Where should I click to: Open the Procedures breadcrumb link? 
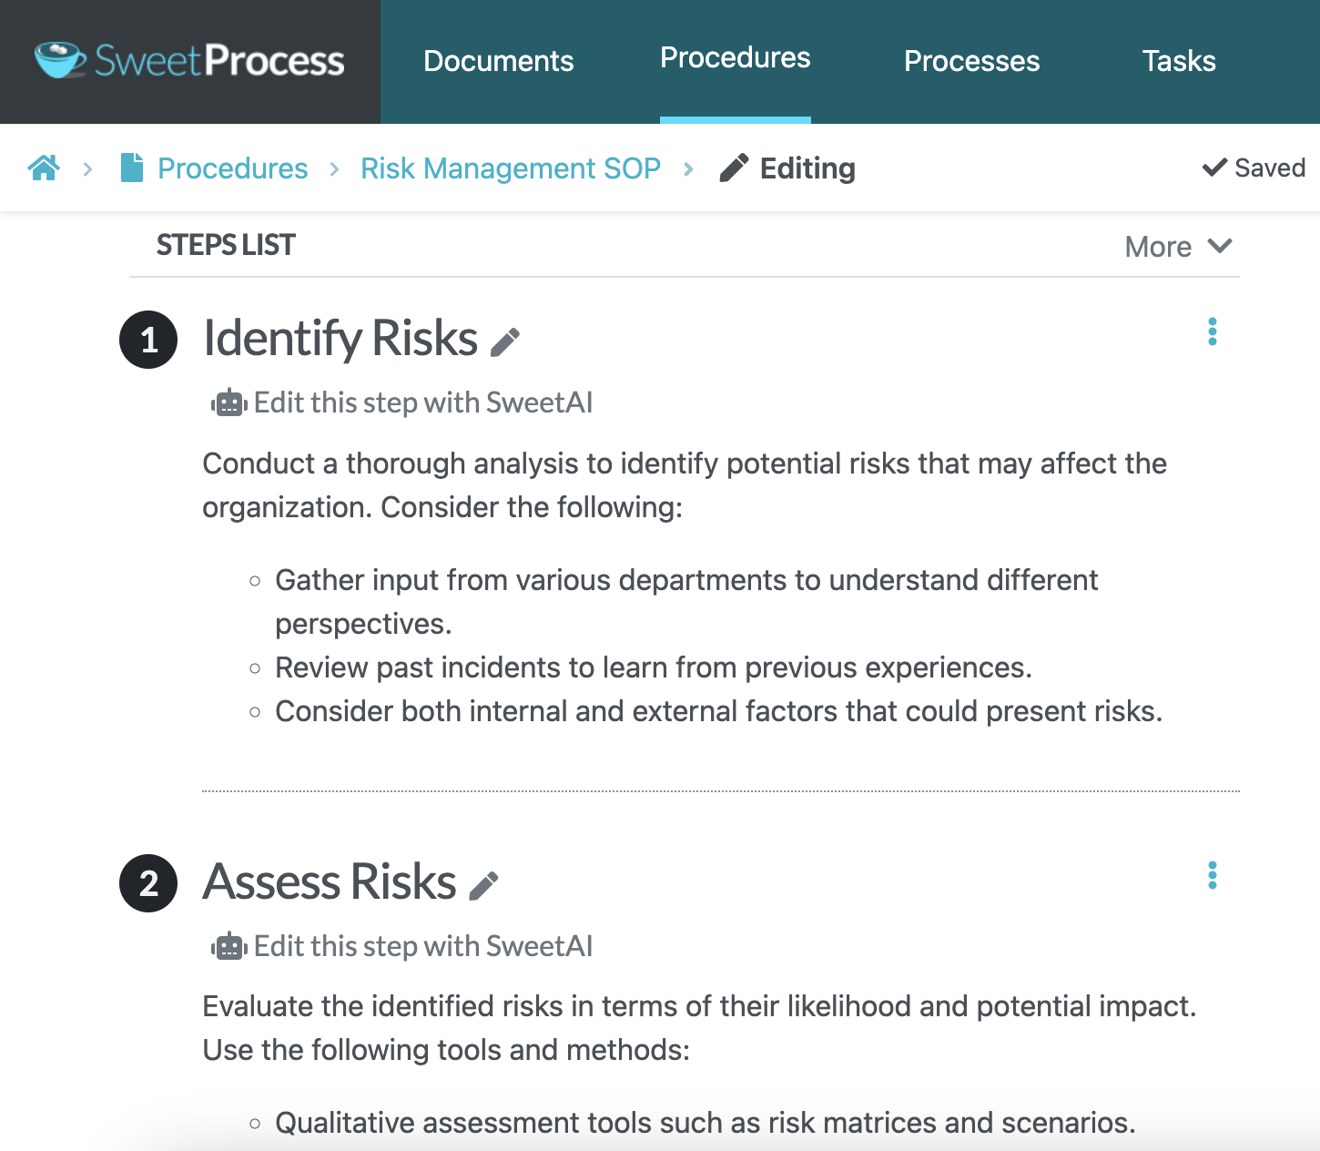233,168
